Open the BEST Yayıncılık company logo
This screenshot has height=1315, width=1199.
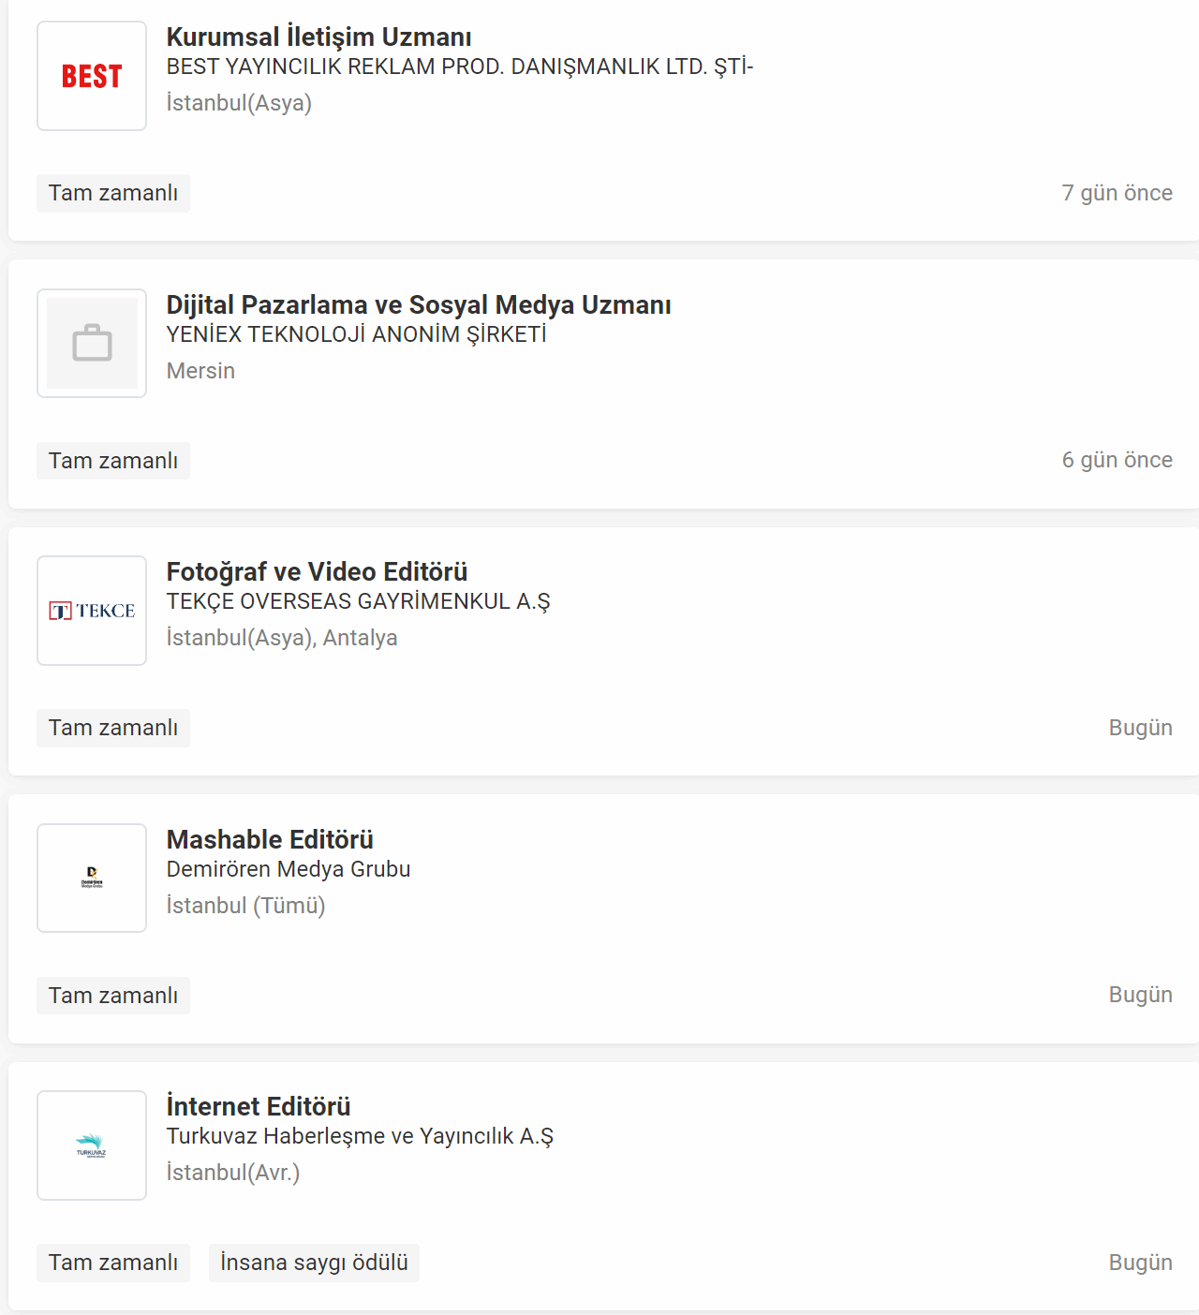pos(92,76)
